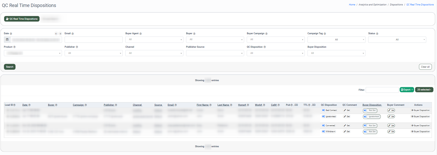The image size is (437, 155).
Task: Sort table by Buyer Disposition column header
Action: tap(372, 105)
